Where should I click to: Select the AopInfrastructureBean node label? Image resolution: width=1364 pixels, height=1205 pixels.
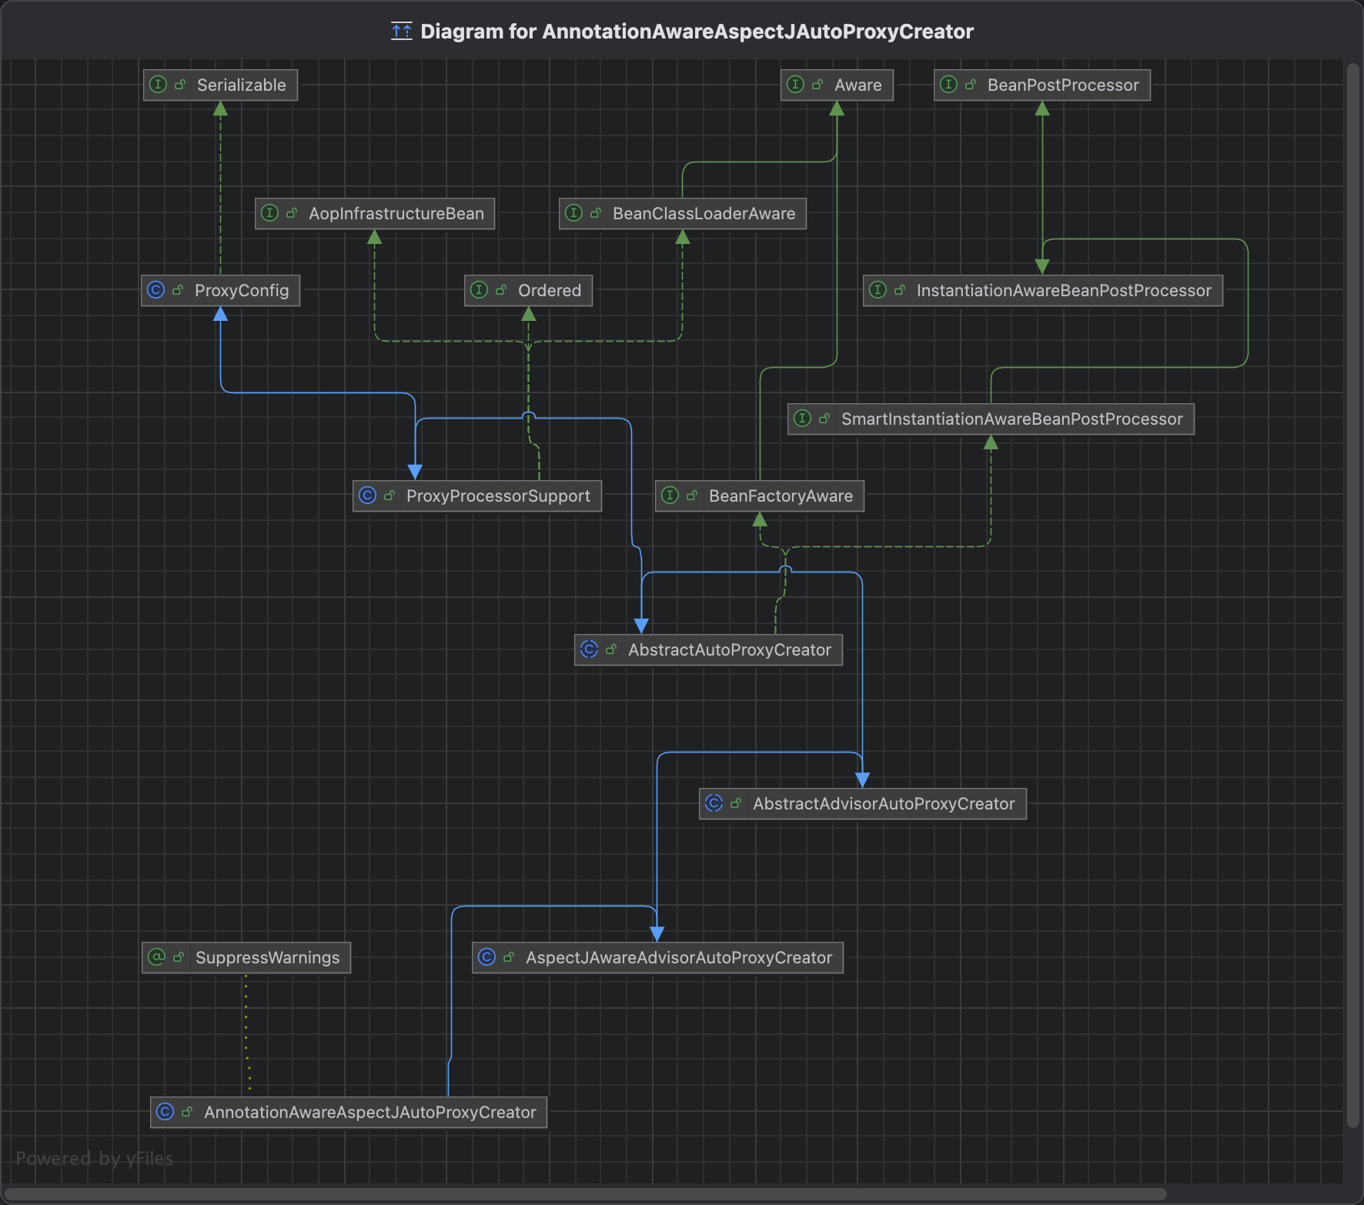(396, 214)
